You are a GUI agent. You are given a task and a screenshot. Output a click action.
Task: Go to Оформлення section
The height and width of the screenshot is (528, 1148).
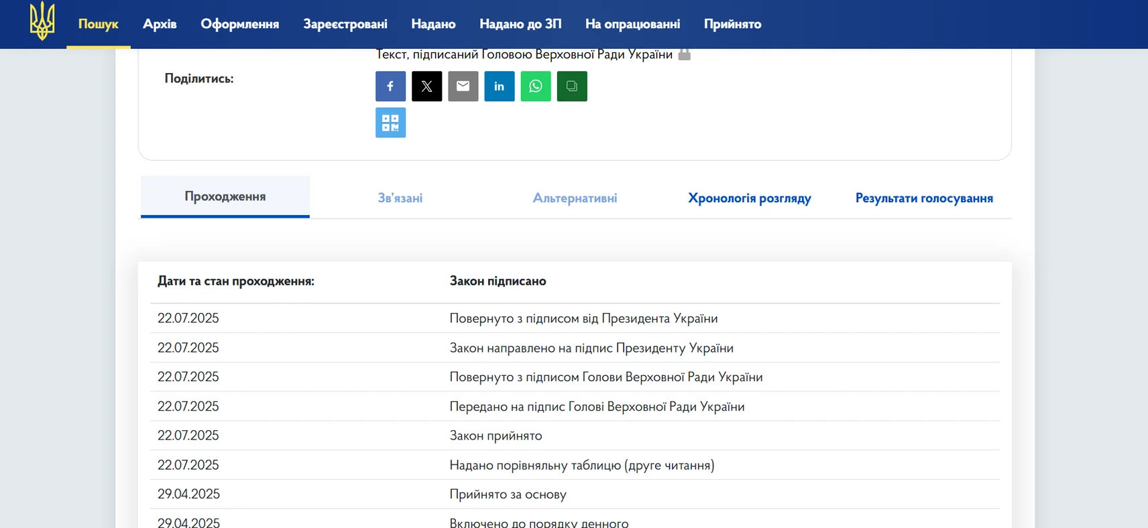pyautogui.click(x=239, y=24)
